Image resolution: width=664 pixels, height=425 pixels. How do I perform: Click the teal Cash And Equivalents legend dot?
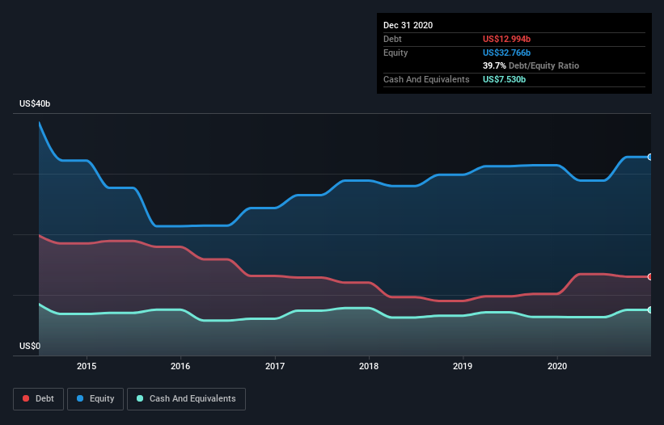click(140, 398)
